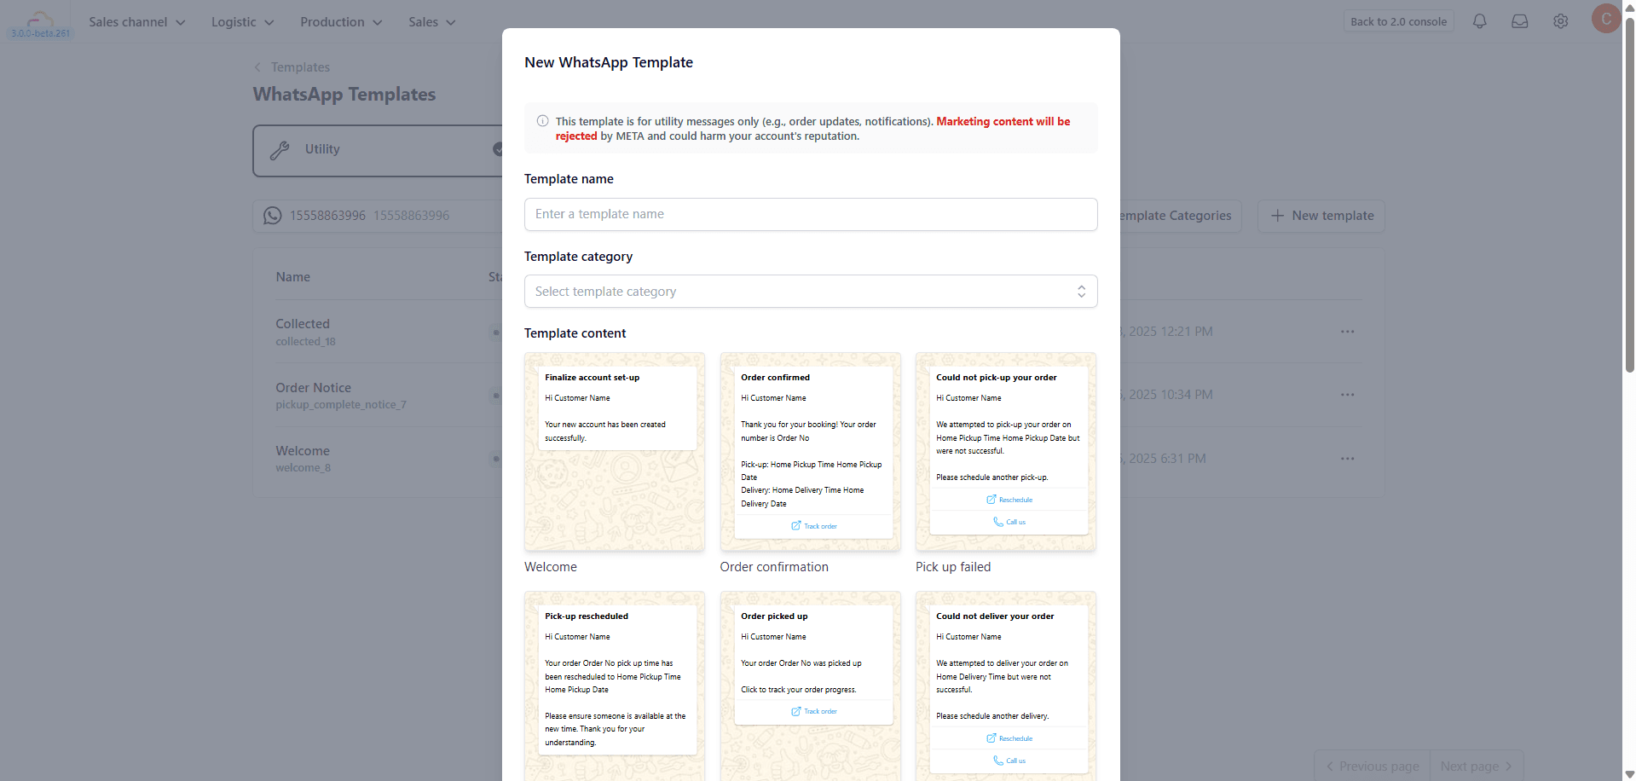Image resolution: width=1636 pixels, height=781 pixels.
Task: Open more options for Welcome row
Action: pyautogui.click(x=1347, y=459)
